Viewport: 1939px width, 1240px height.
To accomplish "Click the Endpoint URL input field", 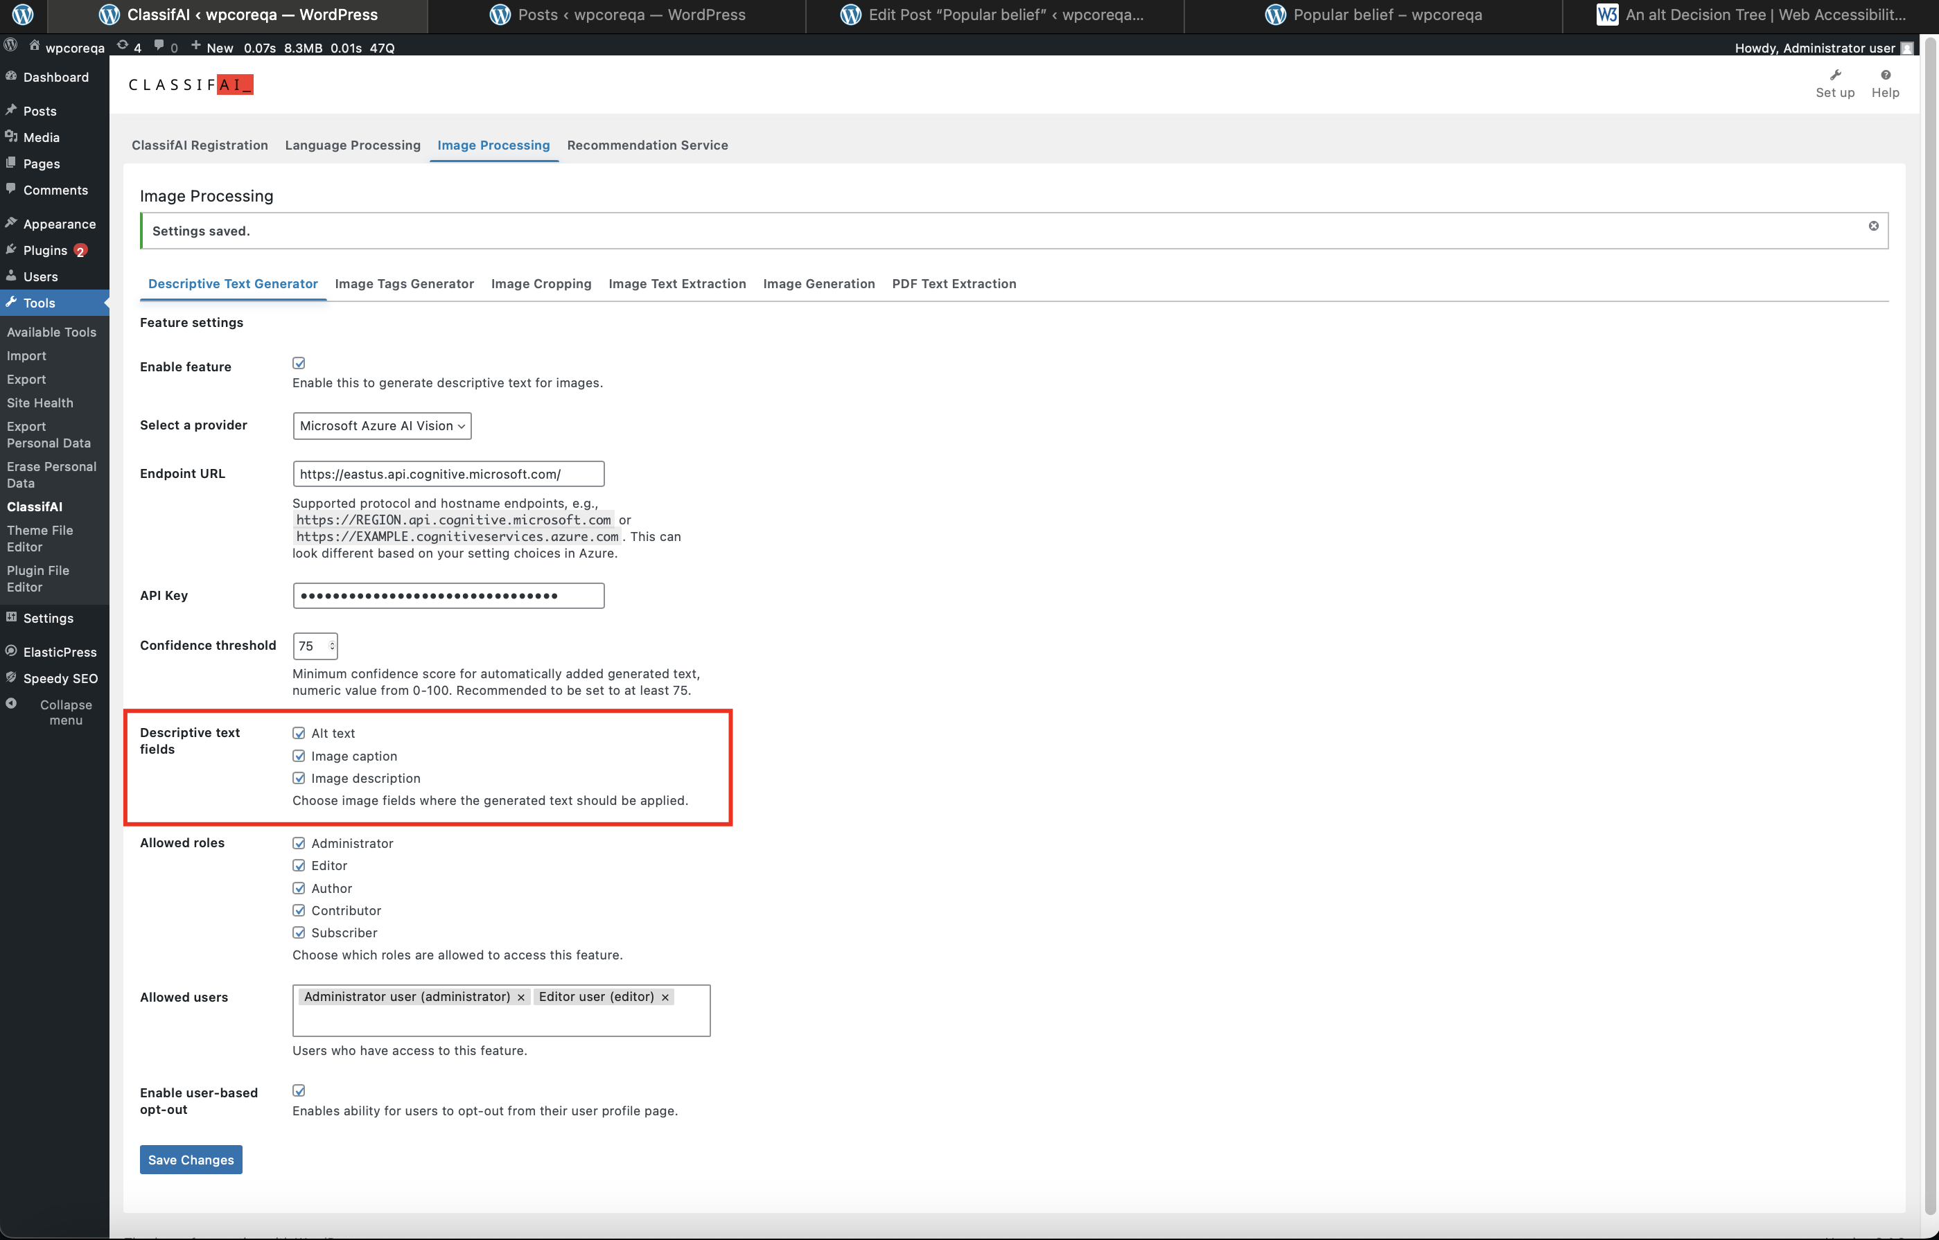I will click(448, 473).
